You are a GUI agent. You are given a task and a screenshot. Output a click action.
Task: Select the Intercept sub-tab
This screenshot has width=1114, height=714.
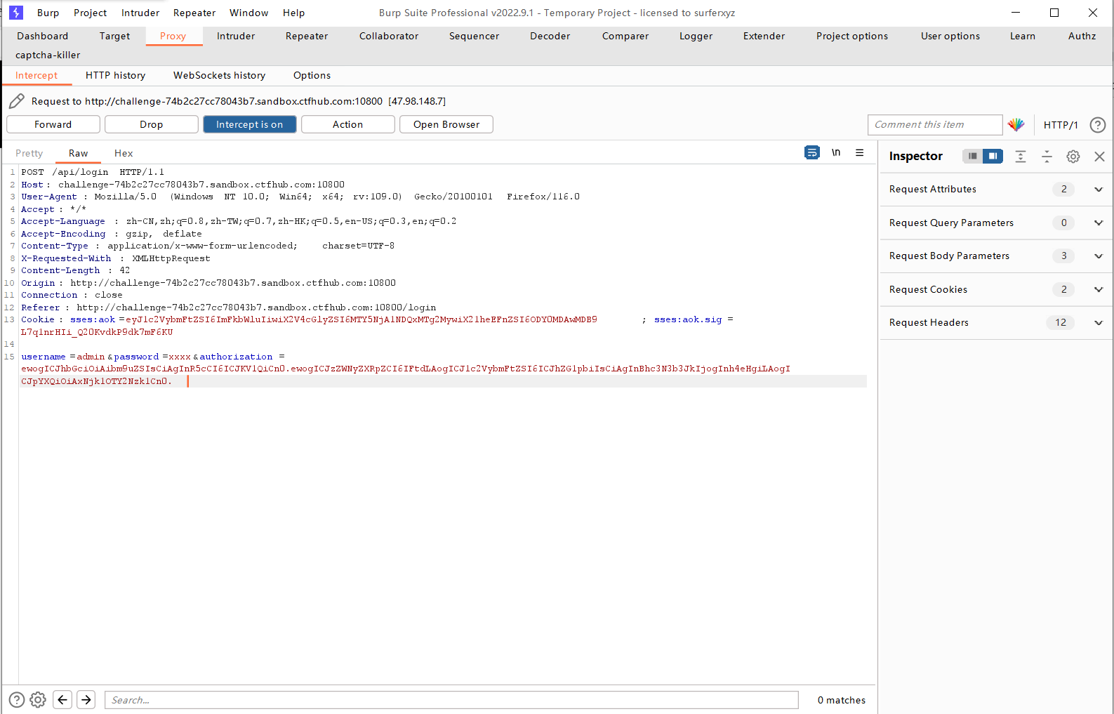tap(37, 75)
